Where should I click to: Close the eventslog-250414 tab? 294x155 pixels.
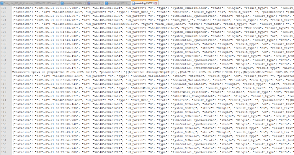[x=85, y=3]
